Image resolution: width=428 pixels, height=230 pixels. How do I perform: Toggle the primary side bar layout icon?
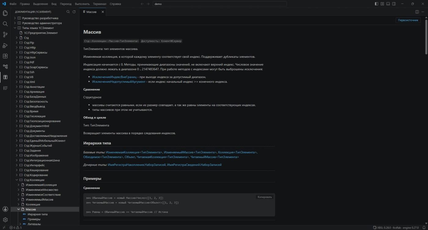[376, 4]
